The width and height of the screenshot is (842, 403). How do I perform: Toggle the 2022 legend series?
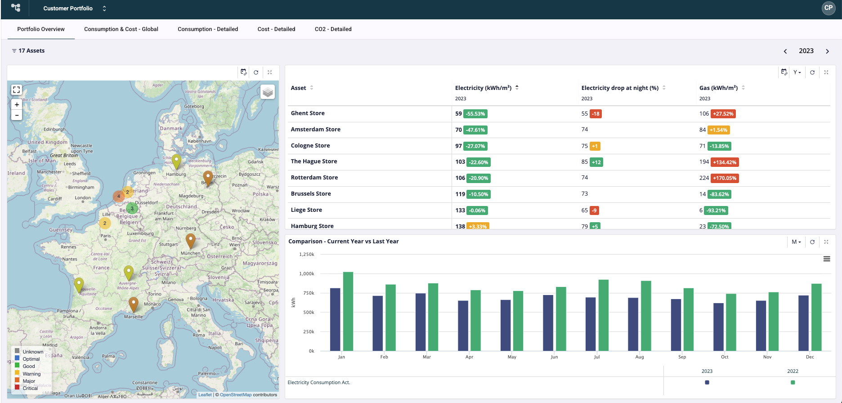coord(793,382)
